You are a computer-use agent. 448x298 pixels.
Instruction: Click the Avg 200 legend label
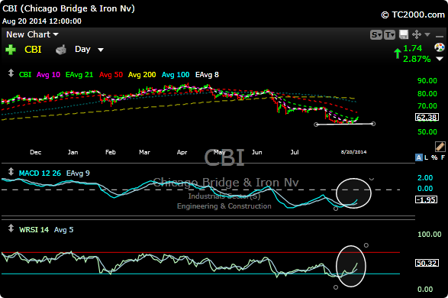[142, 75]
